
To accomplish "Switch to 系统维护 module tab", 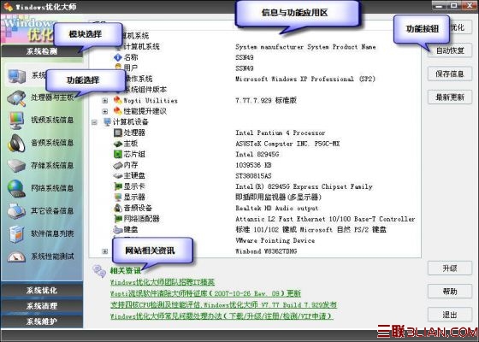I will click(42, 321).
